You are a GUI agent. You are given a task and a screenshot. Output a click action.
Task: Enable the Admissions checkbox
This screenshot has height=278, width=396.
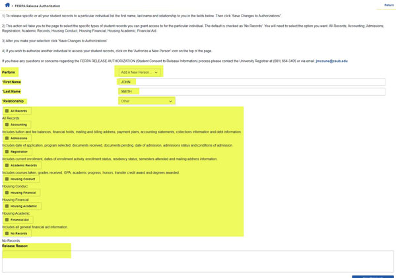7,138
